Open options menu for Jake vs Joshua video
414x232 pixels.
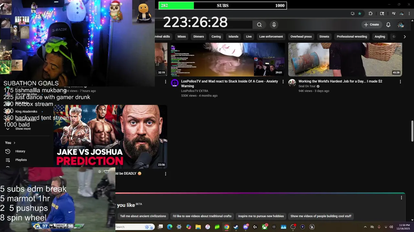point(166,174)
